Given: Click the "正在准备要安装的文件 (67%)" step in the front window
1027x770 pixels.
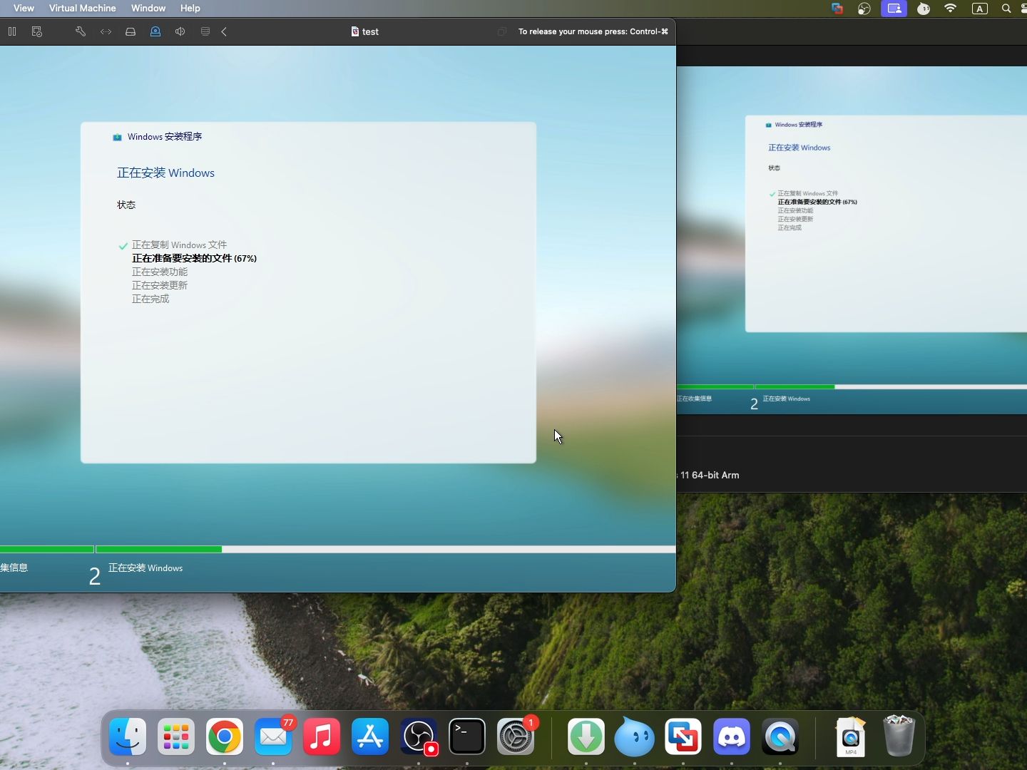Looking at the screenshot, I should [194, 258].
